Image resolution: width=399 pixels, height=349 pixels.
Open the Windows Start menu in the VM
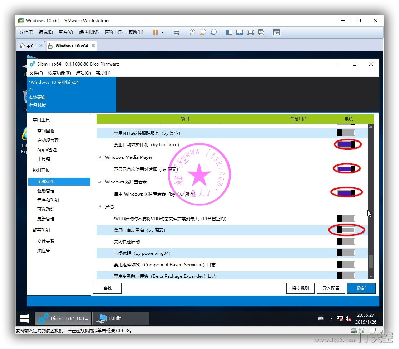pos(25,319)
